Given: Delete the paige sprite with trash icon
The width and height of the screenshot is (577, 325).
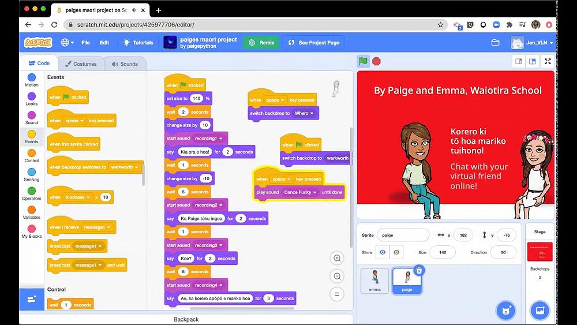Looking at the screenshot, I should 419,271.
